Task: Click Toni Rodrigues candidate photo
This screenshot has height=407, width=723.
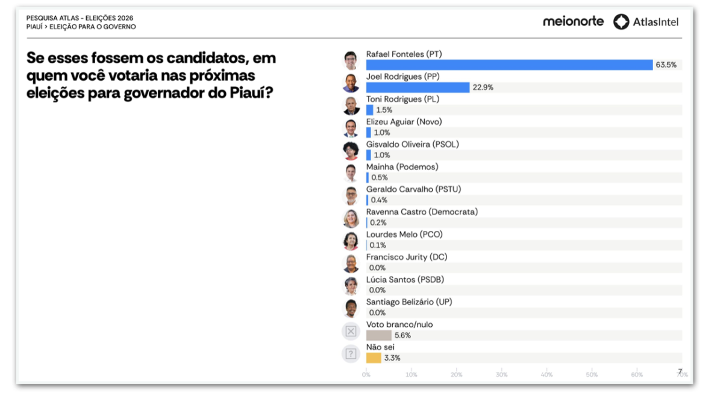Action: pyautogui.click(x=351, y=106)
